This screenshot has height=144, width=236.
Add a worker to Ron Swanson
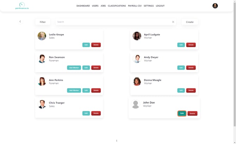point(74,68)
